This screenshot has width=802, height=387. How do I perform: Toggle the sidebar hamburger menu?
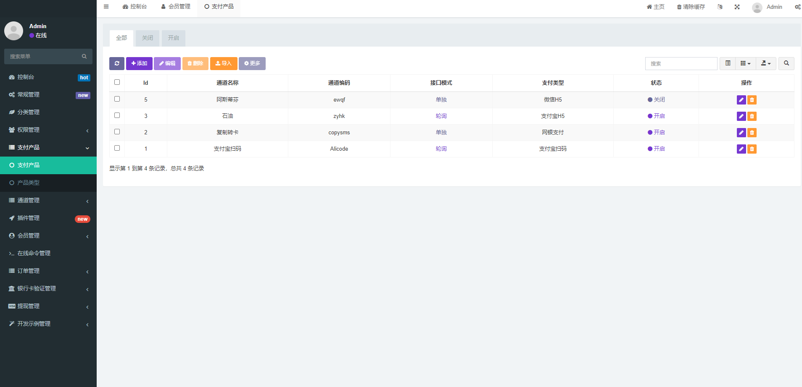pos(106,7)
